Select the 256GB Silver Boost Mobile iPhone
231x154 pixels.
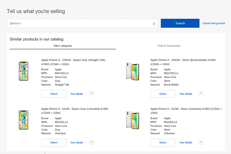(x=163, y=94)
